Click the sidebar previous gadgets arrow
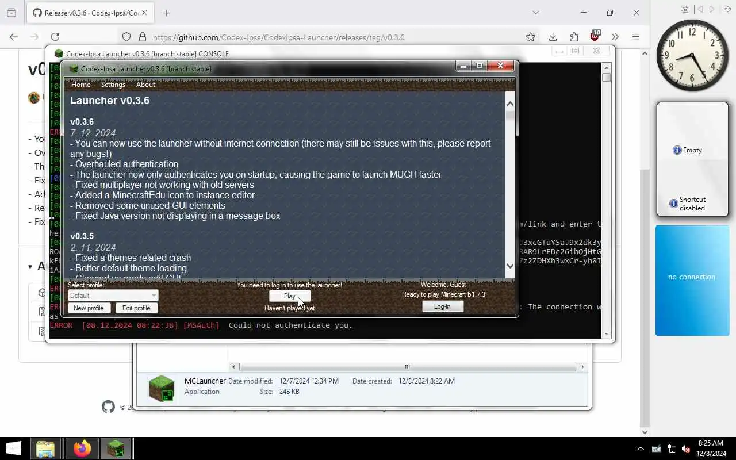736x460 pixels. (x=700, y=9)
